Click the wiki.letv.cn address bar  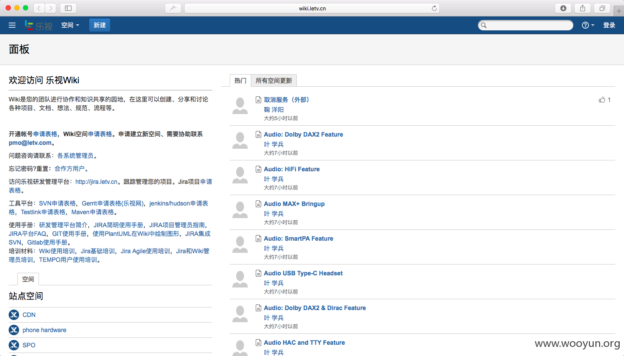click(x=312, y=8)
